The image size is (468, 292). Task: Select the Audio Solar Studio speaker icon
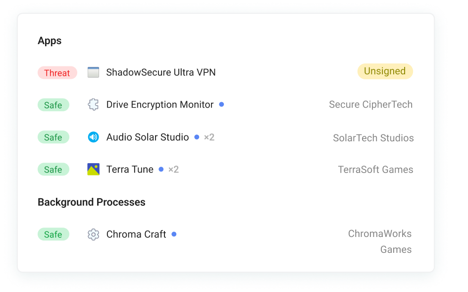click(x=93, y=137)
